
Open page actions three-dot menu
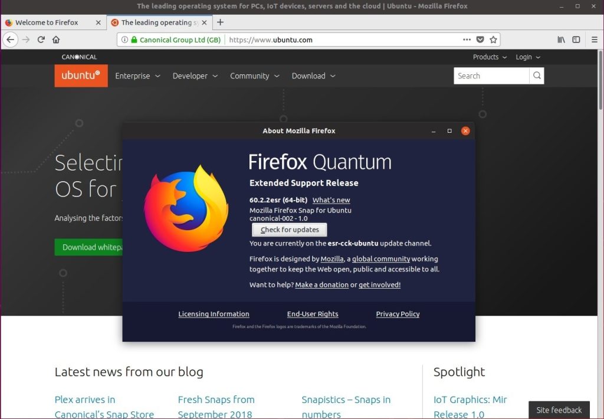(467, 40)
